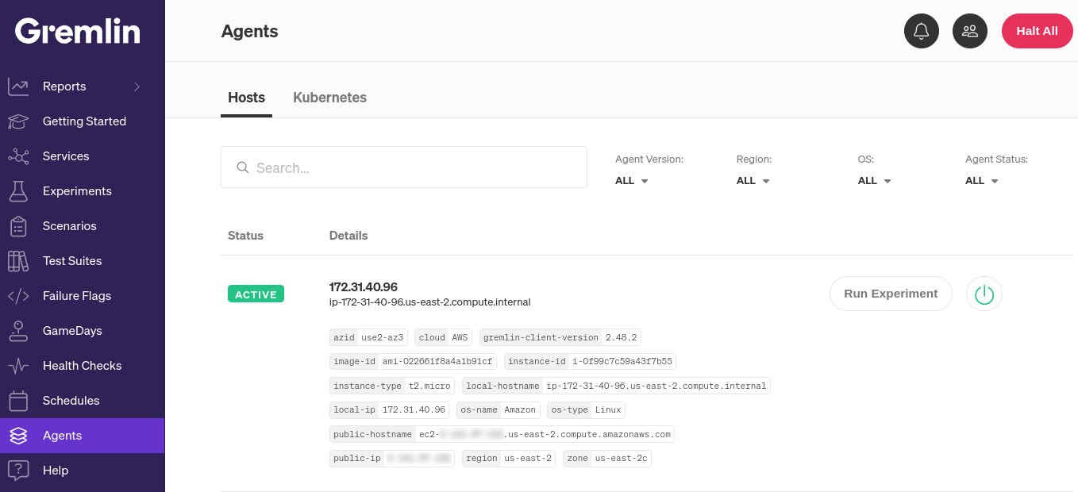Open the Region filter dropdown
This screenshot has width=1078, height=492.
(x=753, y=181)
